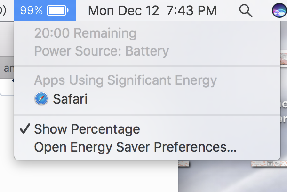Image resolution: width=287 pixels, height=192 pixels.
Task: Click the sound volume icon in the menu bar
Action: [x=2, y=10]
